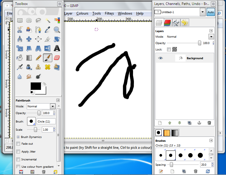Open the layer Mode dropdown arrow

[211, 37]
